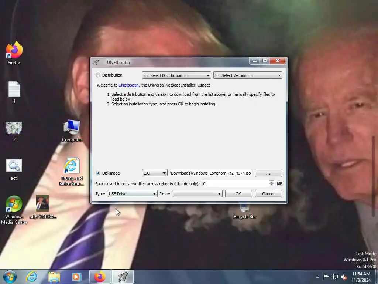Viewport: 378px width, 284px height.
Task: Open the Drive selection dropdown
Action: [x=197, y=194]
